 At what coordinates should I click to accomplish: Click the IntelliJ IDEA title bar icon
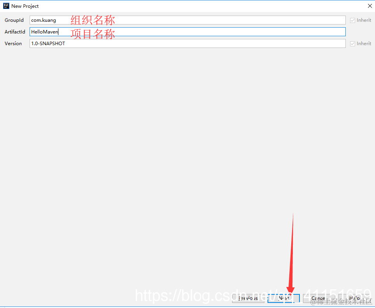coord(6,6)
